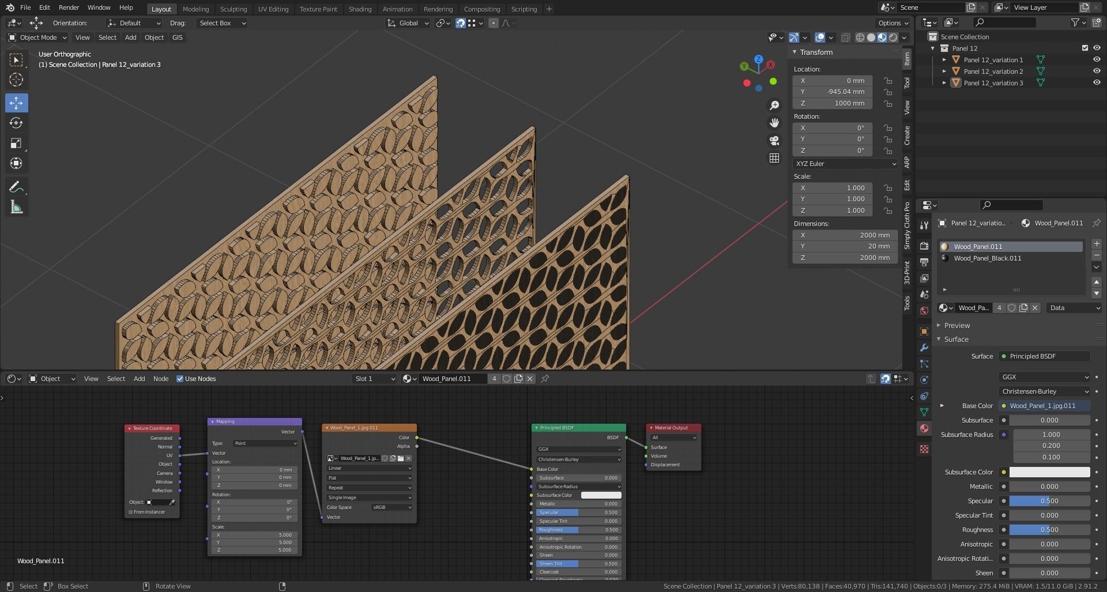Image resolution: width=1107 pixels, height=592 pixels.
Task: Open the Physics properties tab
Action: click(924, 380)
